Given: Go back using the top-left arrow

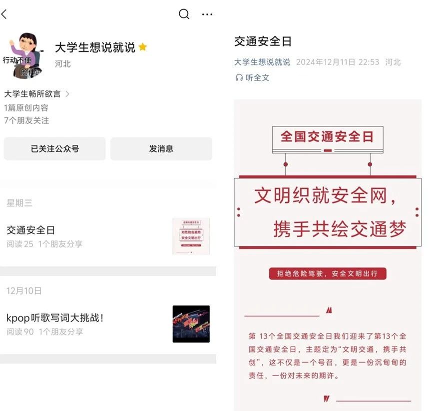Looking at the screenshot, I should coord(4,14).
